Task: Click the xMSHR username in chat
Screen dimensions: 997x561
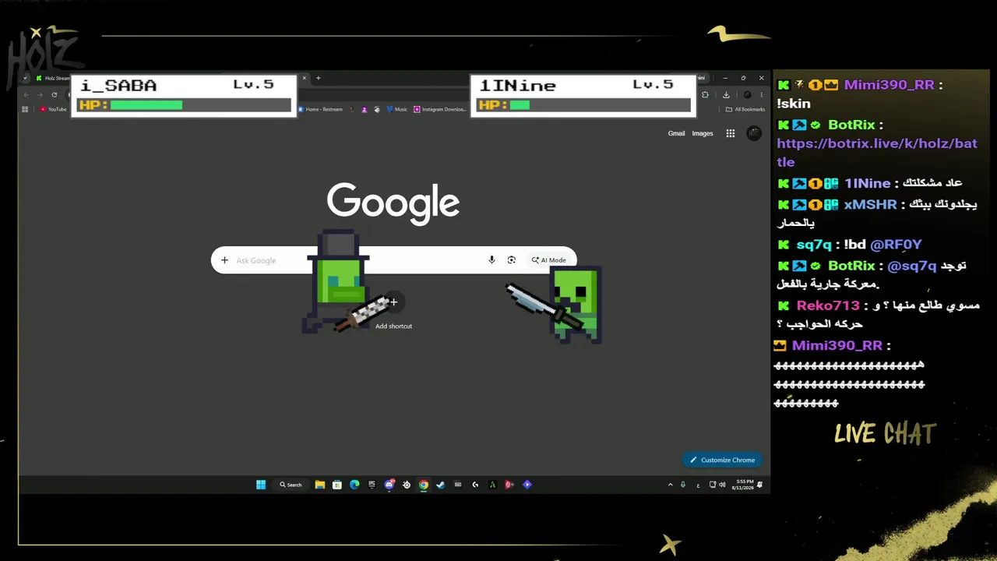Action: click(x=870, y=204)
